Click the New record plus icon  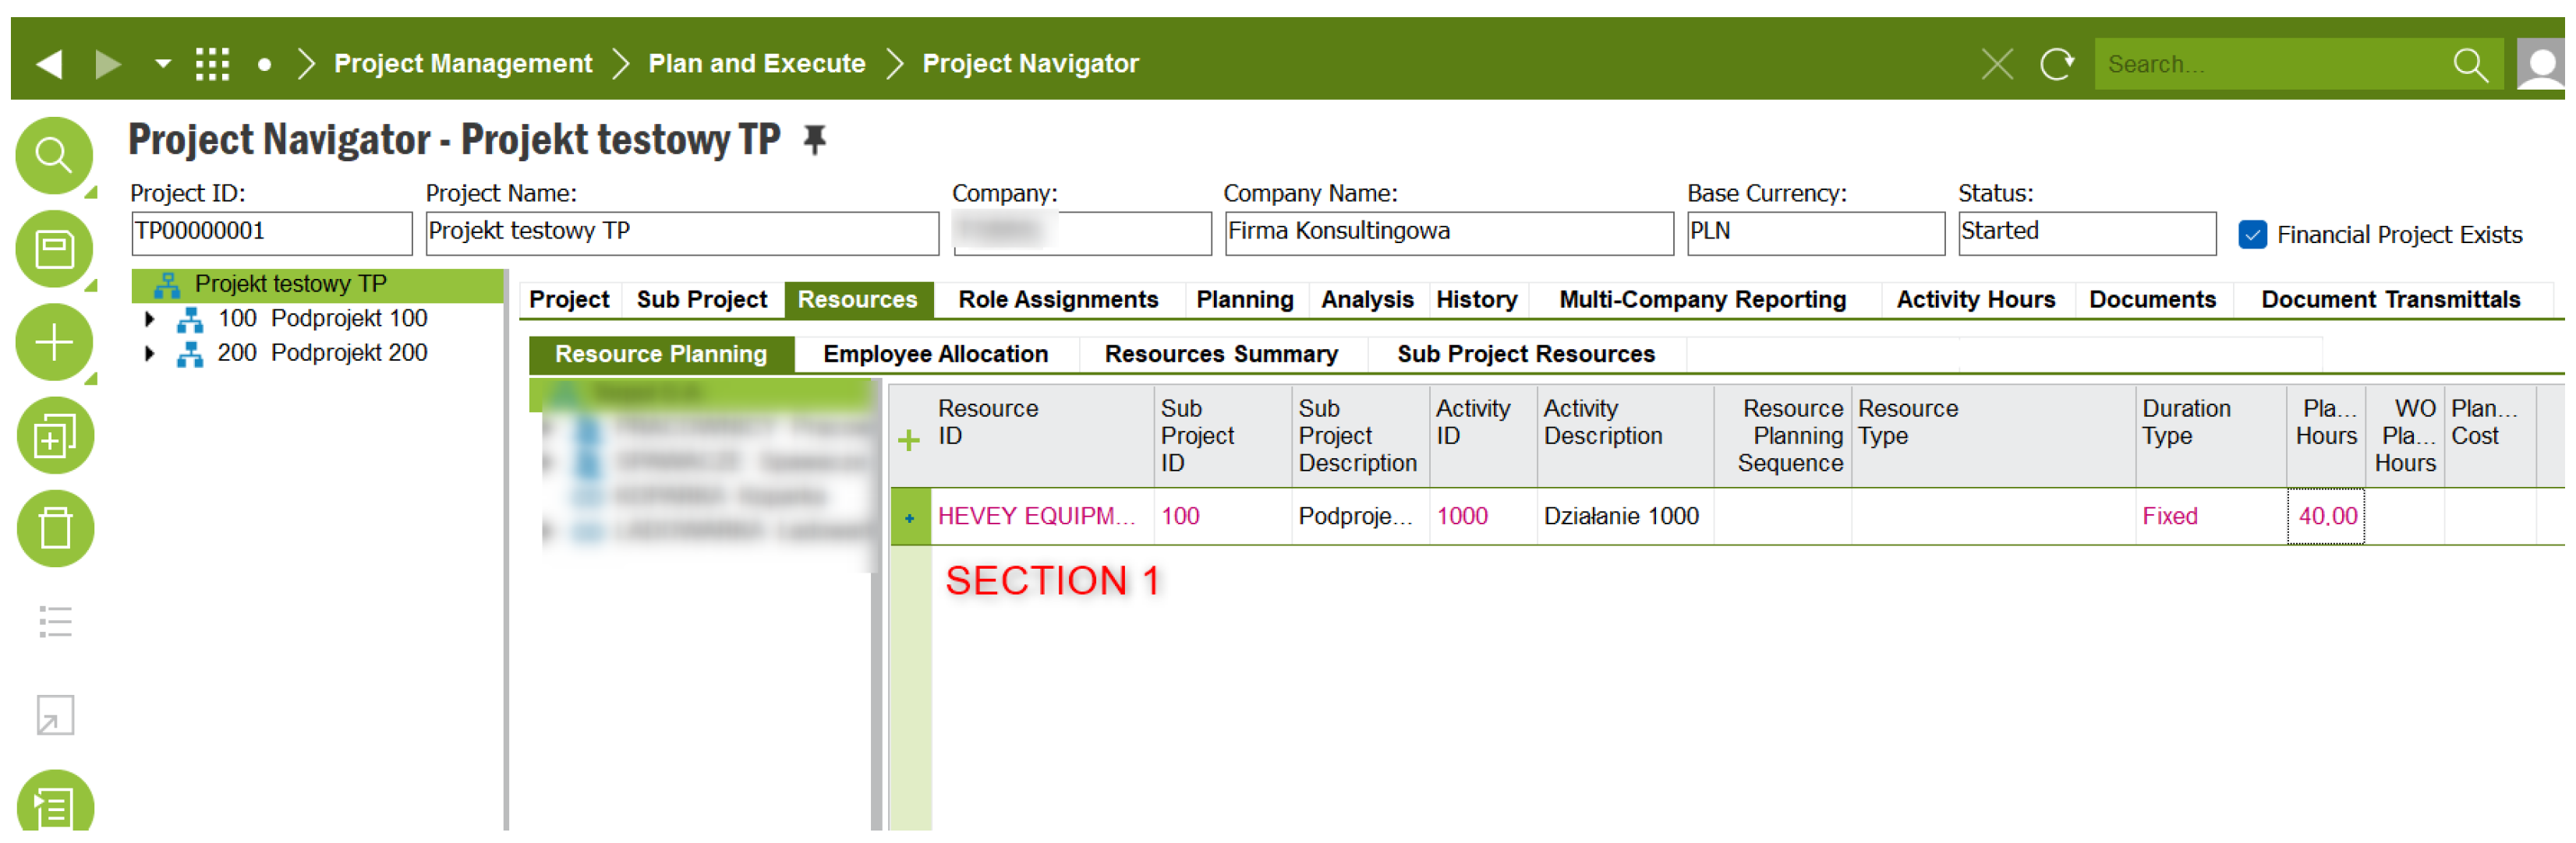click(x=53, y=343)
